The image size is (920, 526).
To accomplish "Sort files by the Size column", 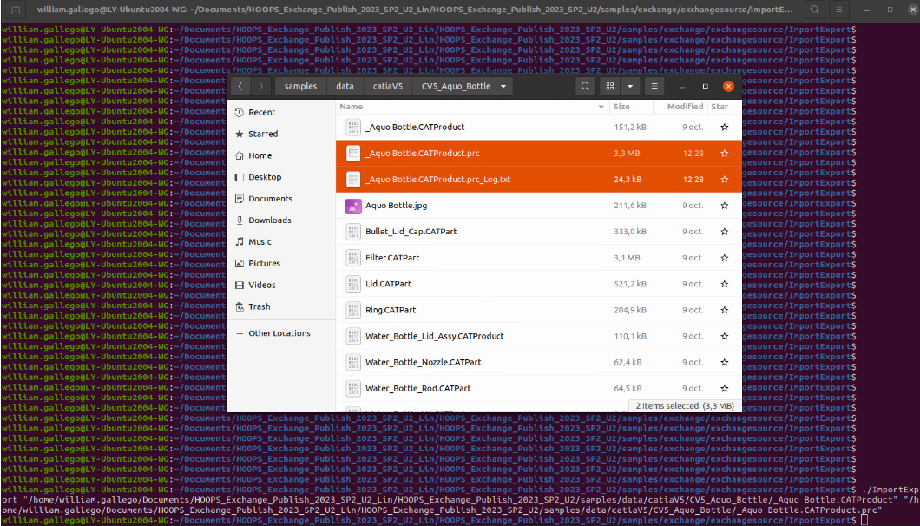I will 621,106.
